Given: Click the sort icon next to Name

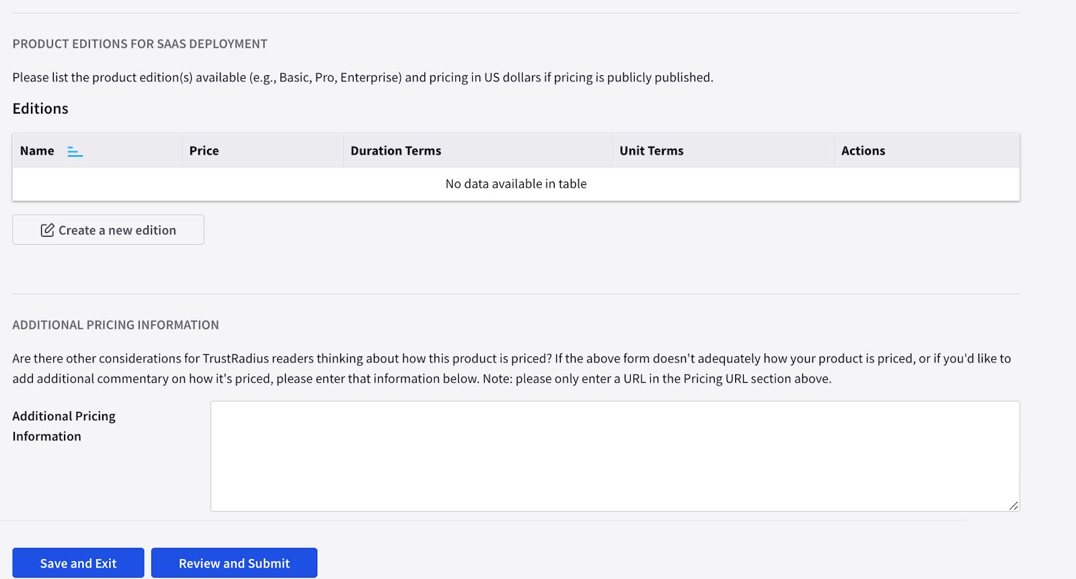Looking at the screenshot, I should pos(75,151).
